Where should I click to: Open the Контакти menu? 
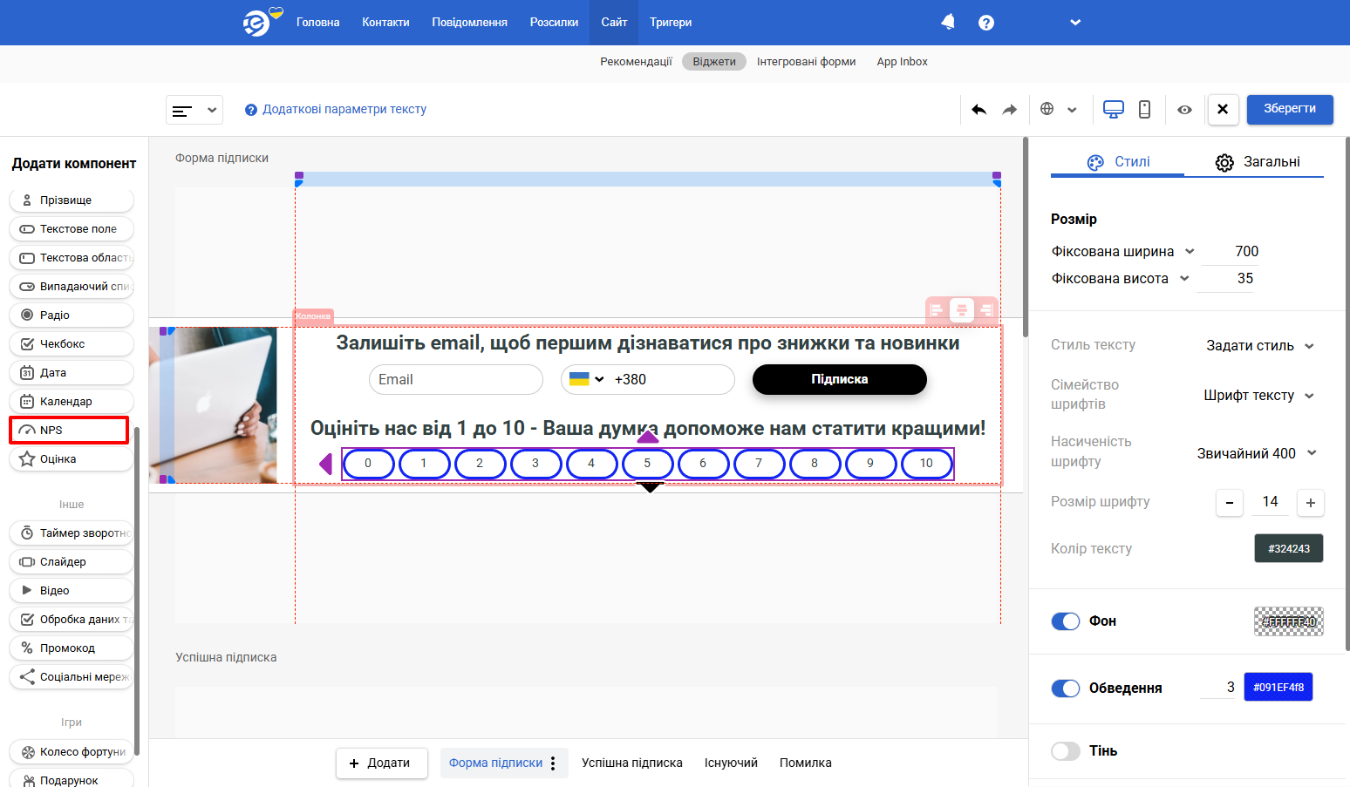(x=385, y=23)
